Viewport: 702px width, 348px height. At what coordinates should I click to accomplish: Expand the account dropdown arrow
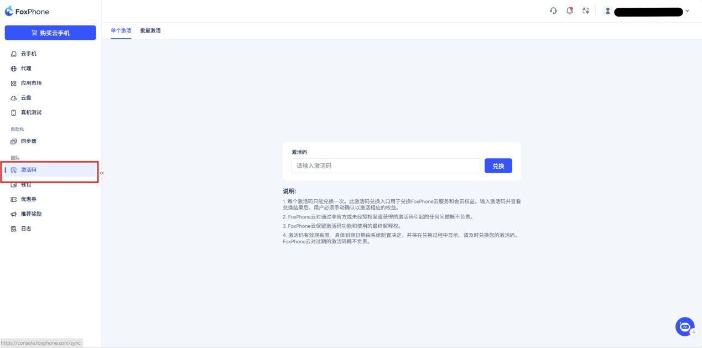[687, 11]
